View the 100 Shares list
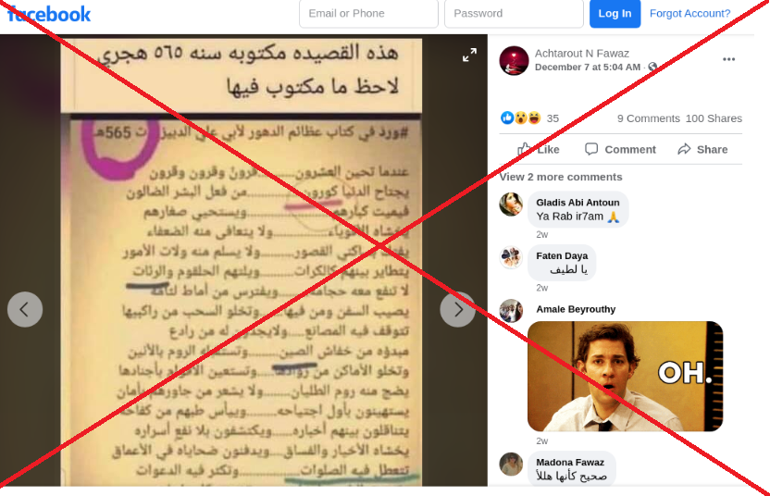The width and height of the screenshot is (770, 496). (x=714, y=118)
